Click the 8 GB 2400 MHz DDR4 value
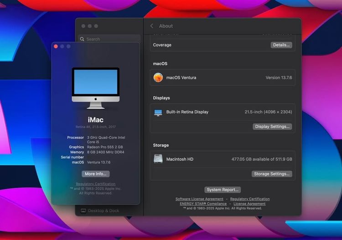This screenshot has height=240, width=342. (106, 152)
